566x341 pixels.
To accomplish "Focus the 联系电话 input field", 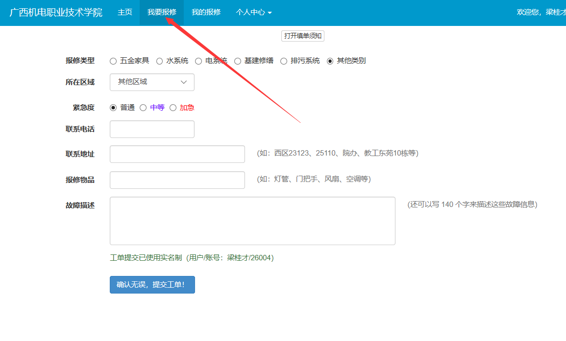I will [x=152, y=129].
